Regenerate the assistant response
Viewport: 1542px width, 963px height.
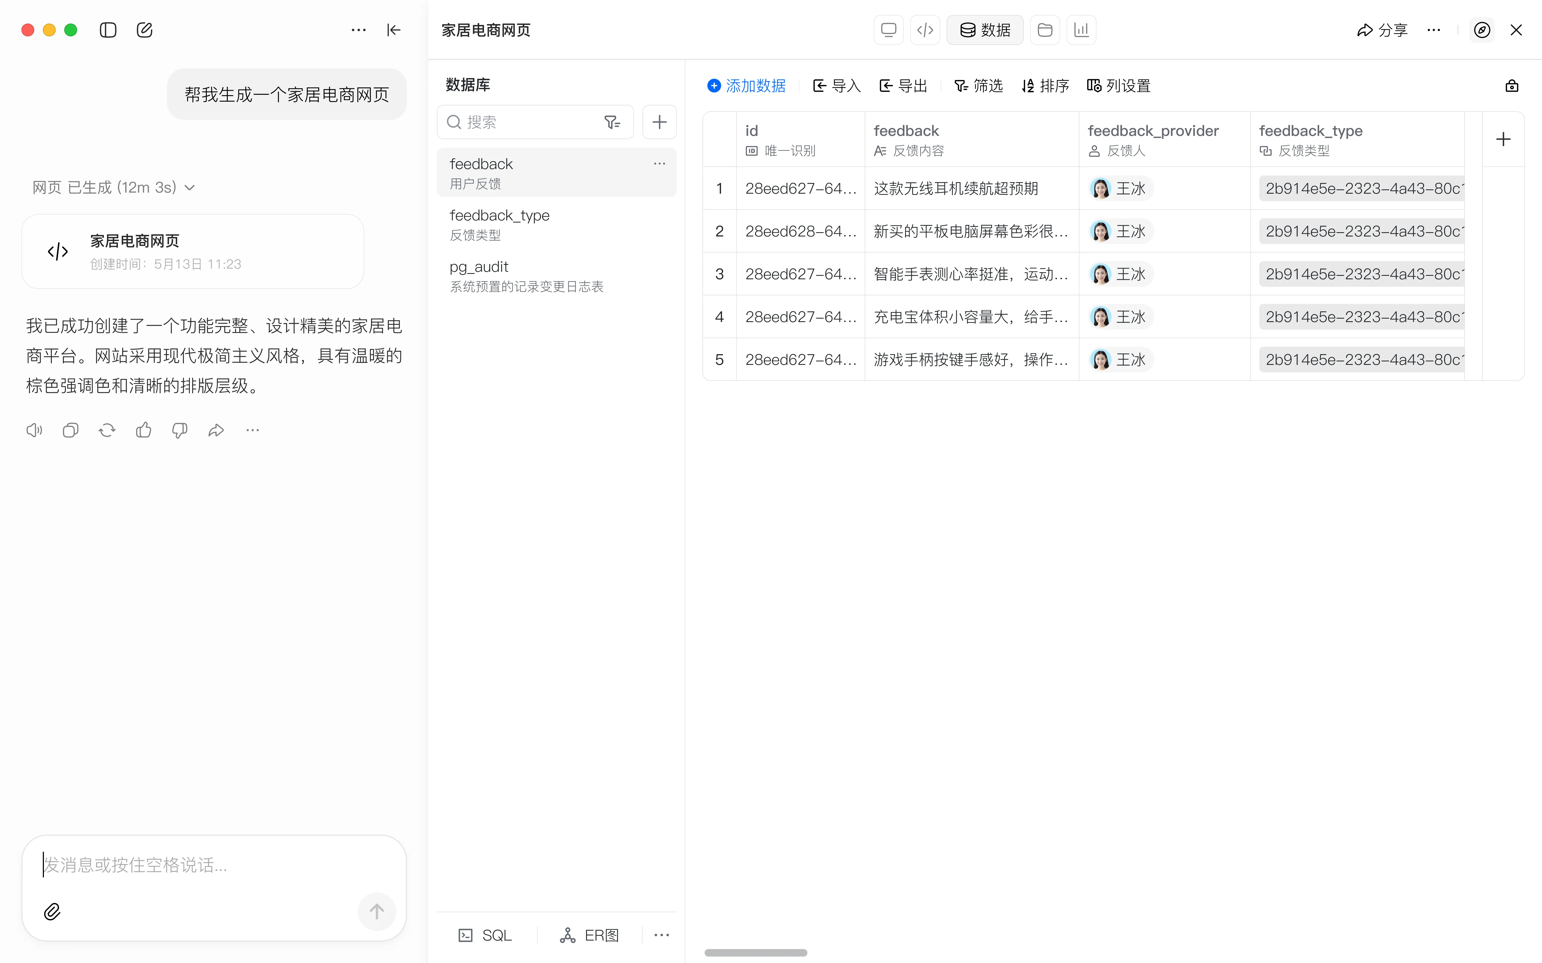tap(107, 431)
